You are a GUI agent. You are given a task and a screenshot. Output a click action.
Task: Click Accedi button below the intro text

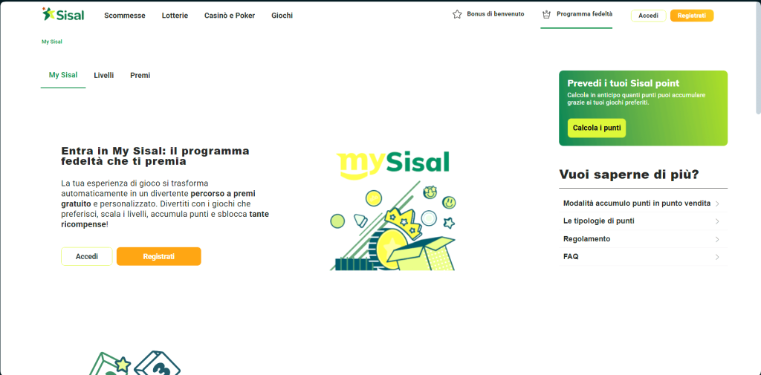point(87,256)
